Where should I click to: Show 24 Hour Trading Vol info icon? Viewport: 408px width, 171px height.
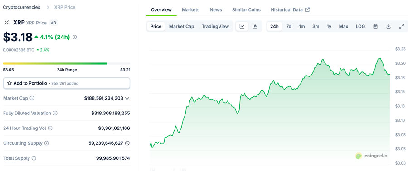(50, 128)
